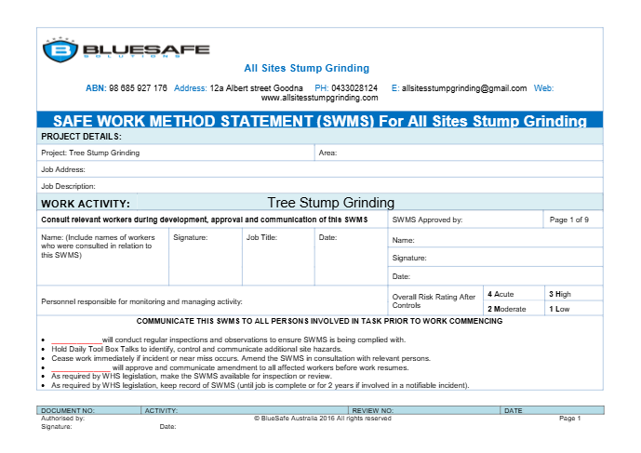Click the approver Signature field
The image size is (641, 453).
[495, 257]
